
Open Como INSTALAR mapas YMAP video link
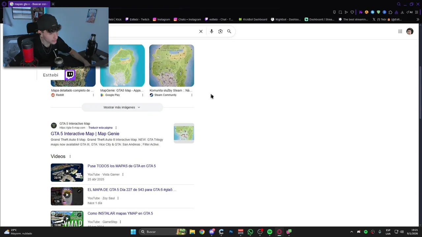[x=120, y=213]
